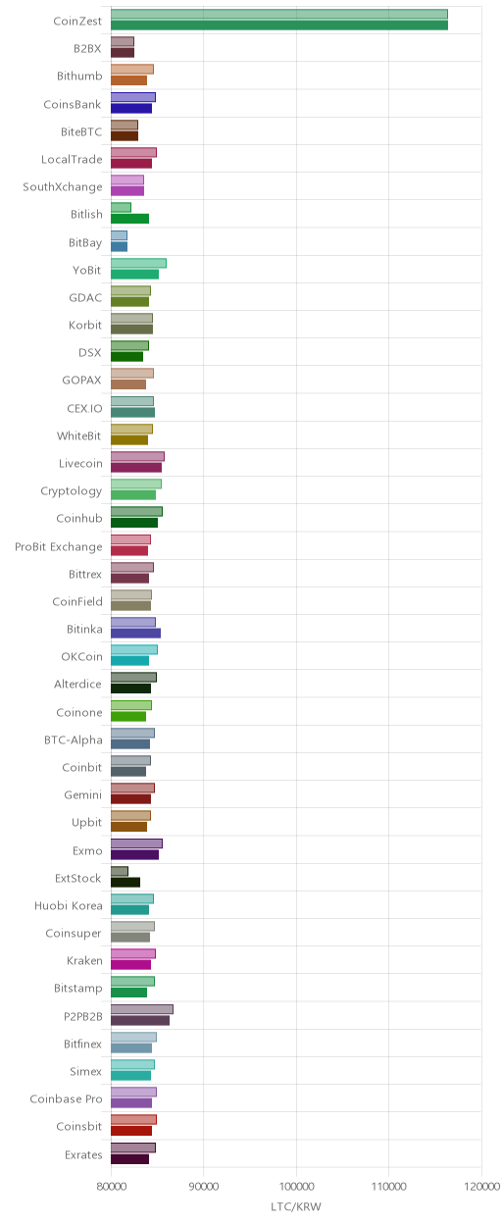Click the Livecoin upper pink bar
502x1224 pixels.
click(137, 457)
